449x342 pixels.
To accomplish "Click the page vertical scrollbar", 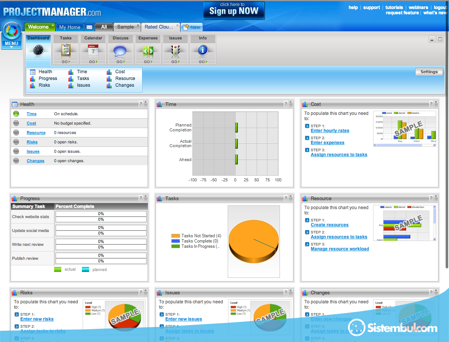I will tap(446, 150).
